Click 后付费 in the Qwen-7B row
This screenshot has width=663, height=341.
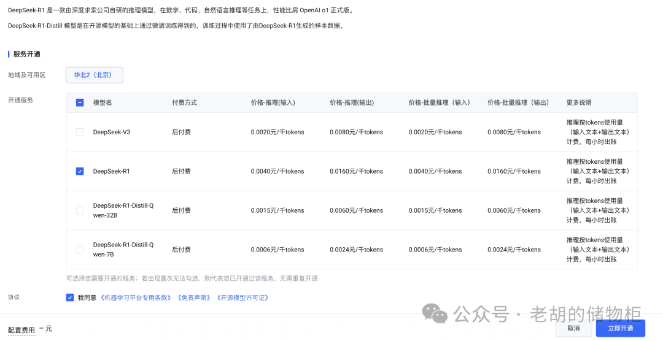point(181,249)
